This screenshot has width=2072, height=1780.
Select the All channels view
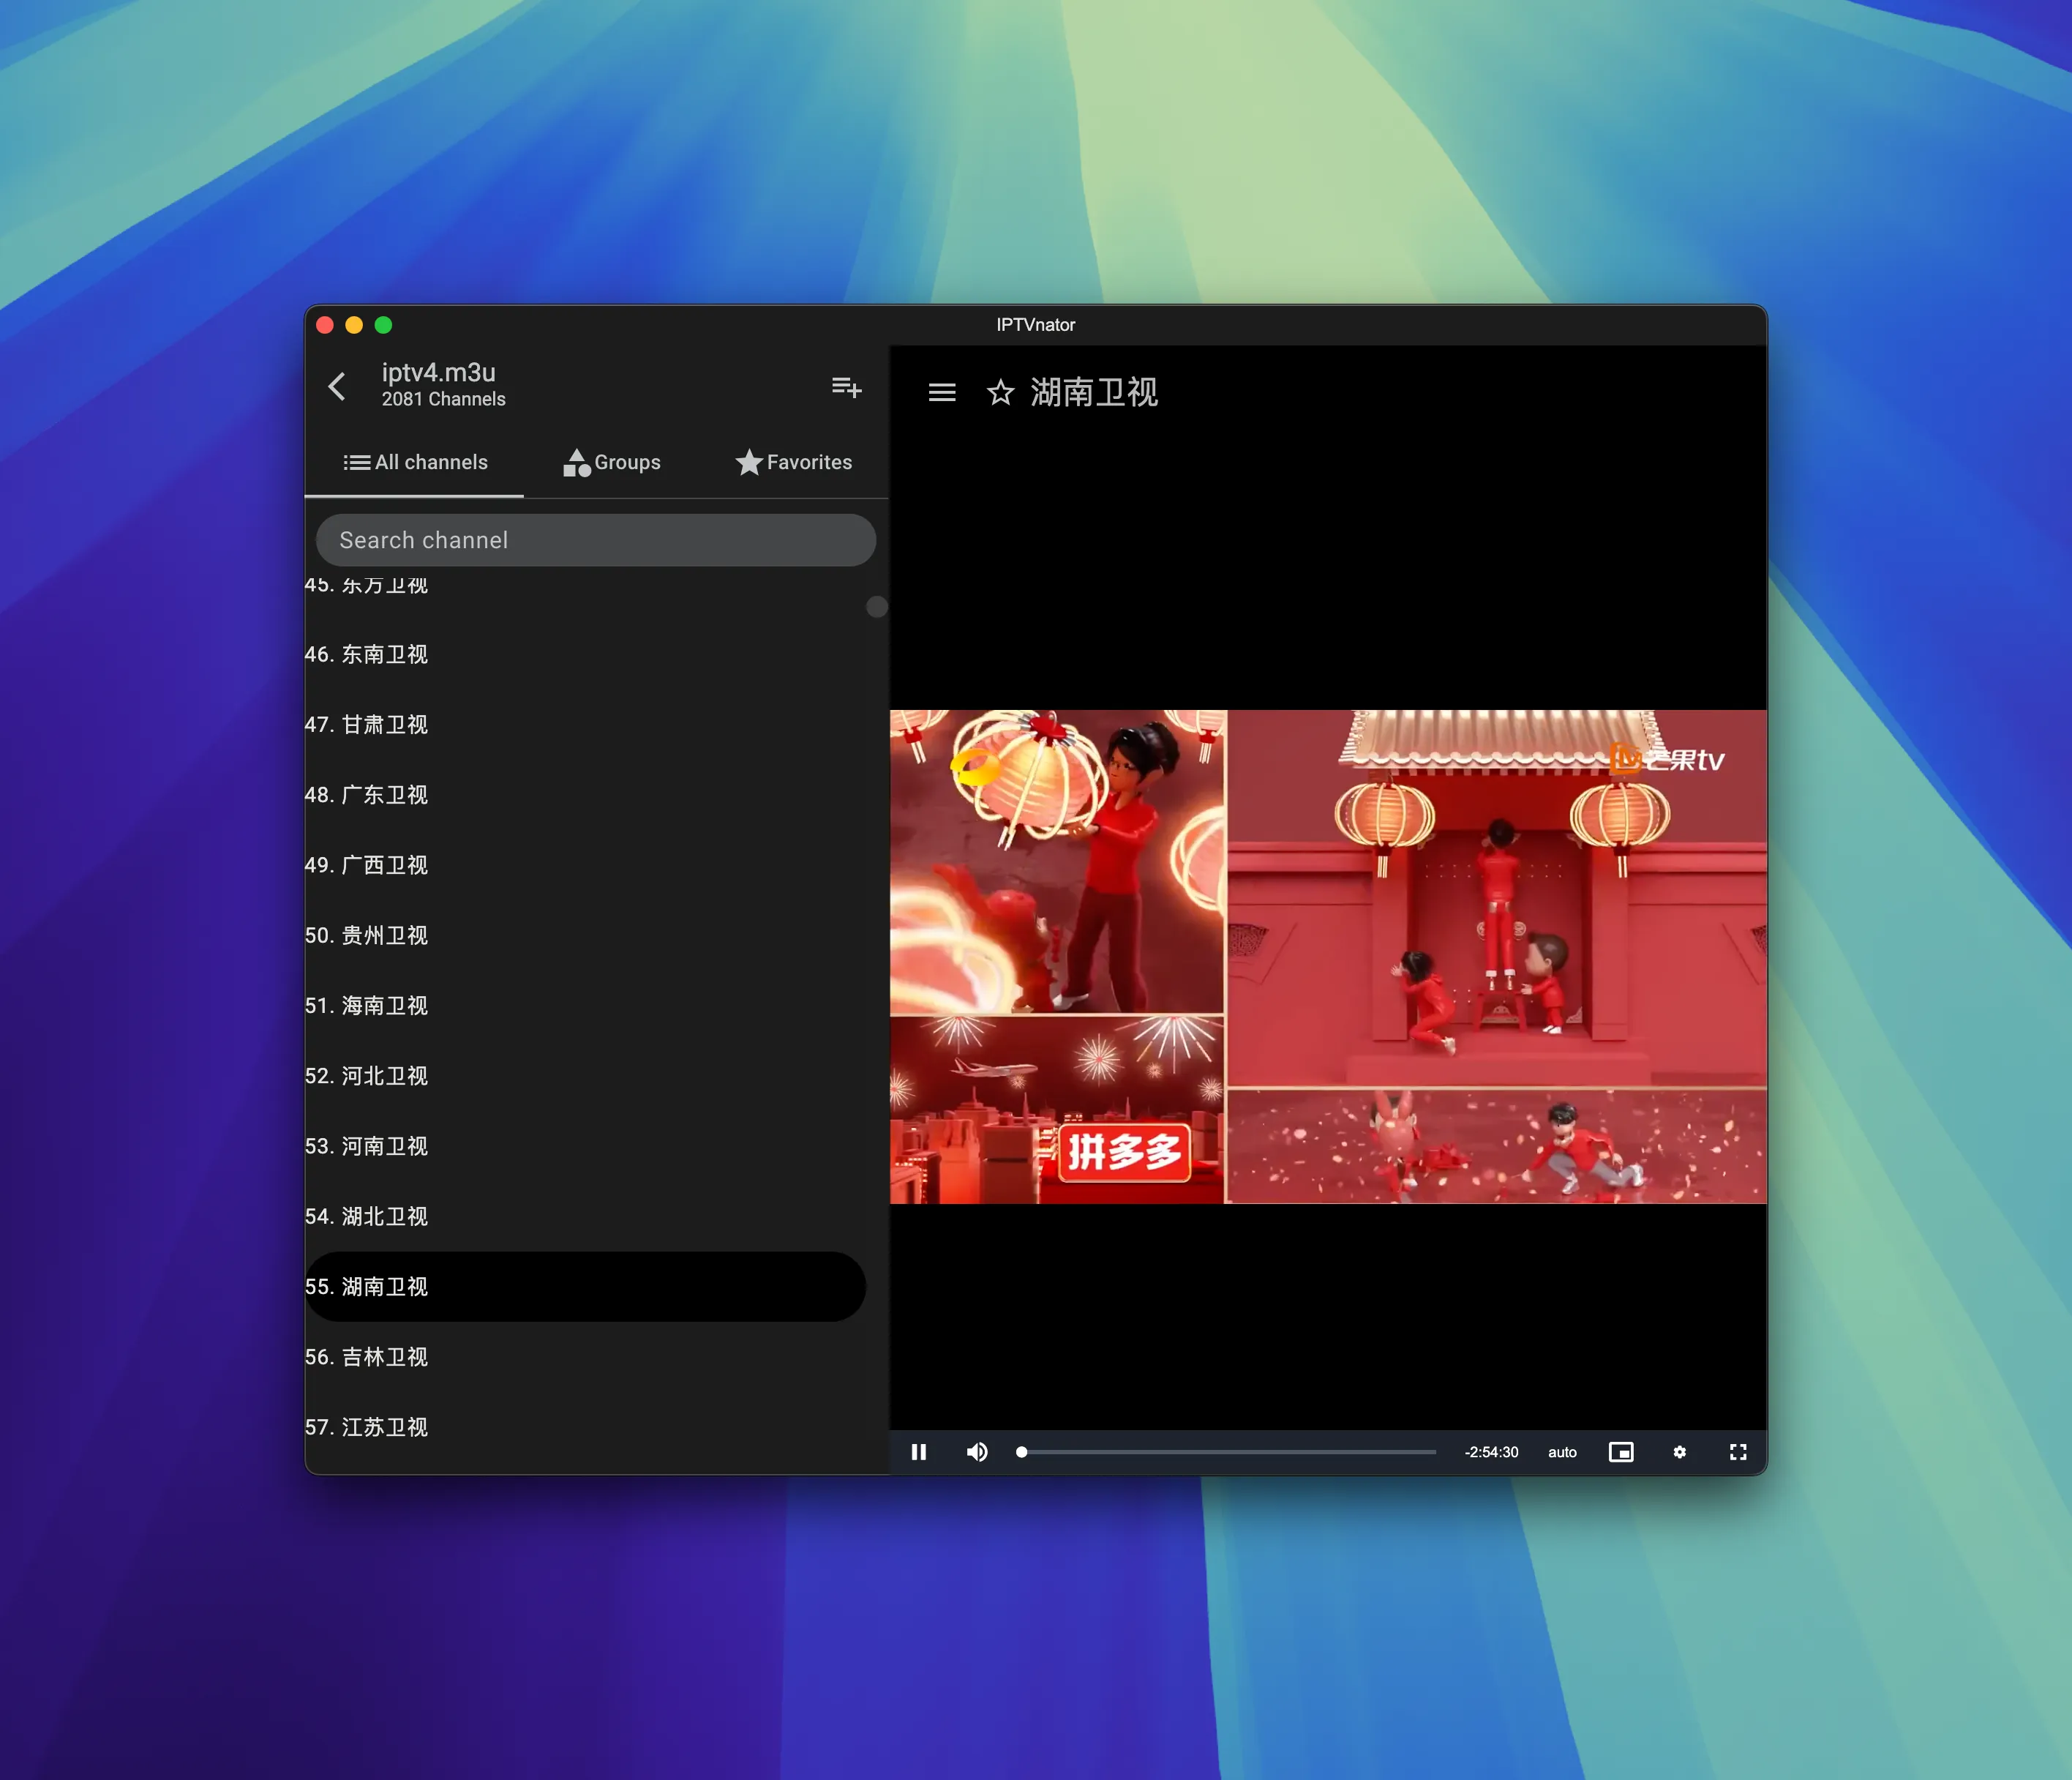tap(415, 463)
